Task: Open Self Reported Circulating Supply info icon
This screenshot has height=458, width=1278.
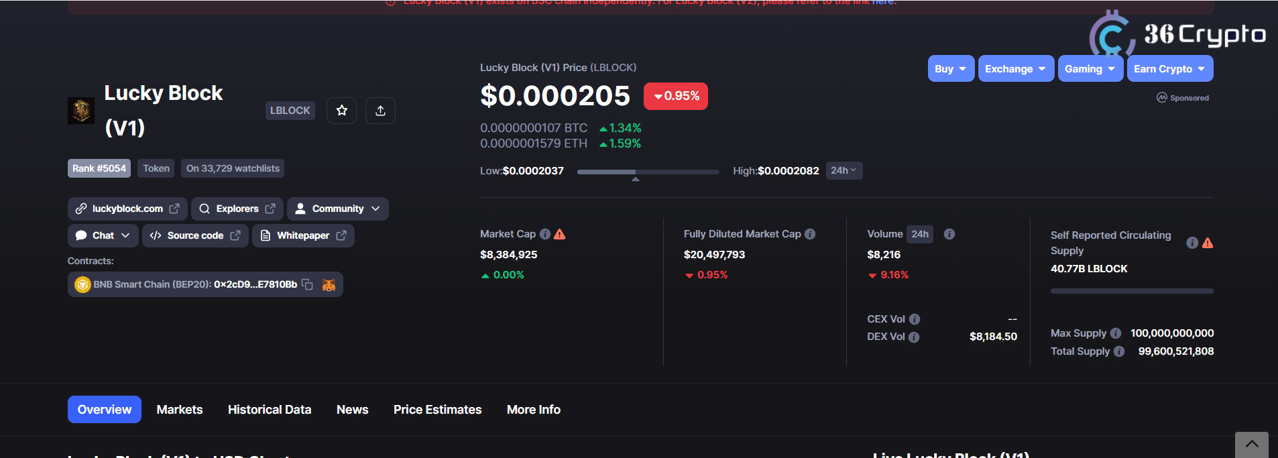Action: coord(1192,243)
